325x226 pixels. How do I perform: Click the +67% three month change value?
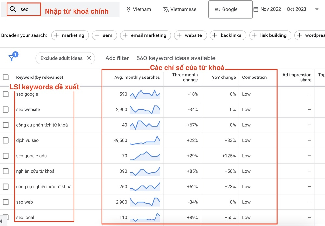tap(192, 125)
